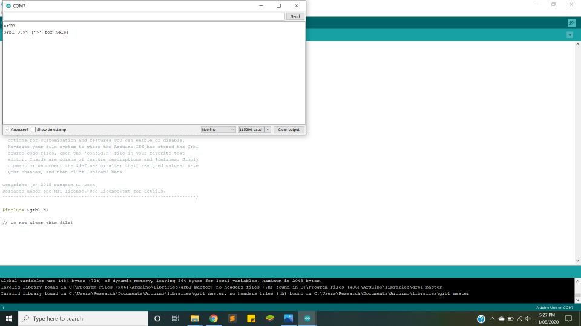
Task: Open the tab menu arrow in Arduino IDE
Action: point(570,35)
